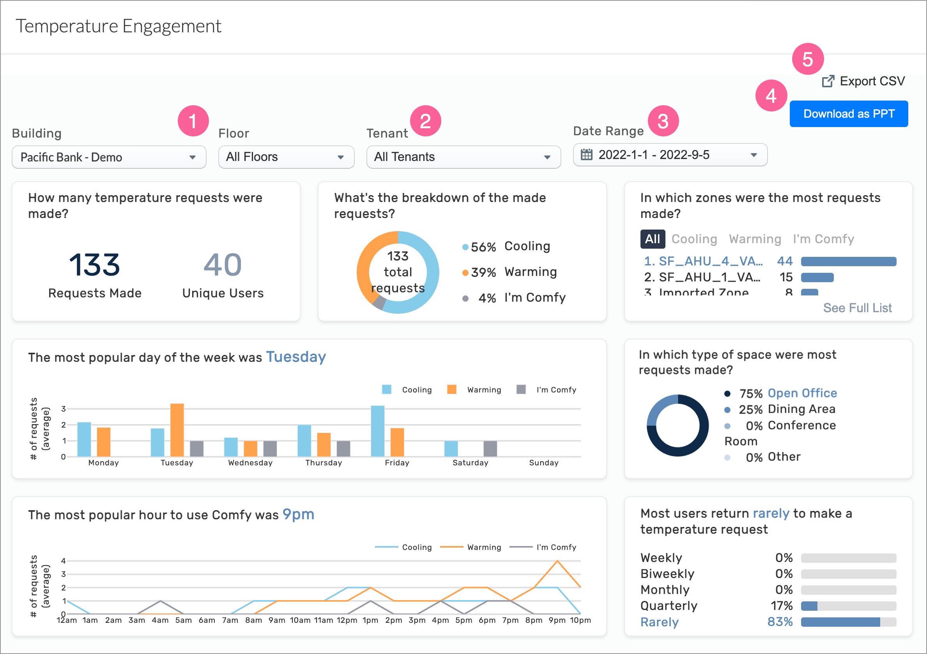The image size is (927, 654).
Task: Click the I'm Comfy legend square in weekday chart
Action: pyautogui.click(x=521, y=389)
